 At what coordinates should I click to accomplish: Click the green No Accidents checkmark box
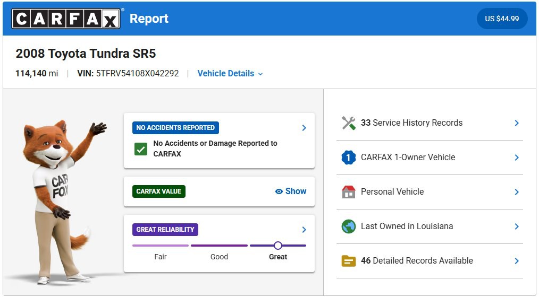141,149
